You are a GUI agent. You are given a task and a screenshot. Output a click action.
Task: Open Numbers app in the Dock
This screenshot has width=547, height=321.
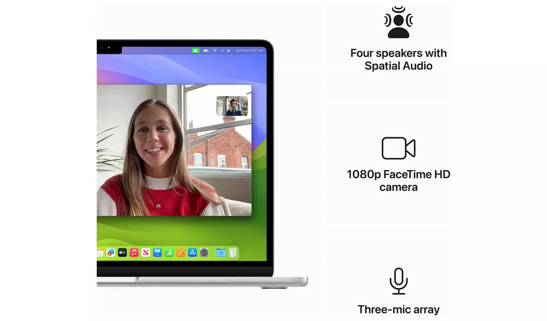[169, 252]
